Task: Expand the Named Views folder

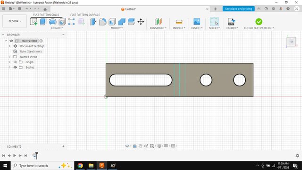Action: tap(9, 57)
